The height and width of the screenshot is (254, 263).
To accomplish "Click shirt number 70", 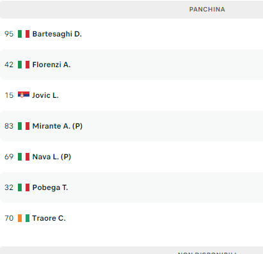I will (x=9, y=218).
